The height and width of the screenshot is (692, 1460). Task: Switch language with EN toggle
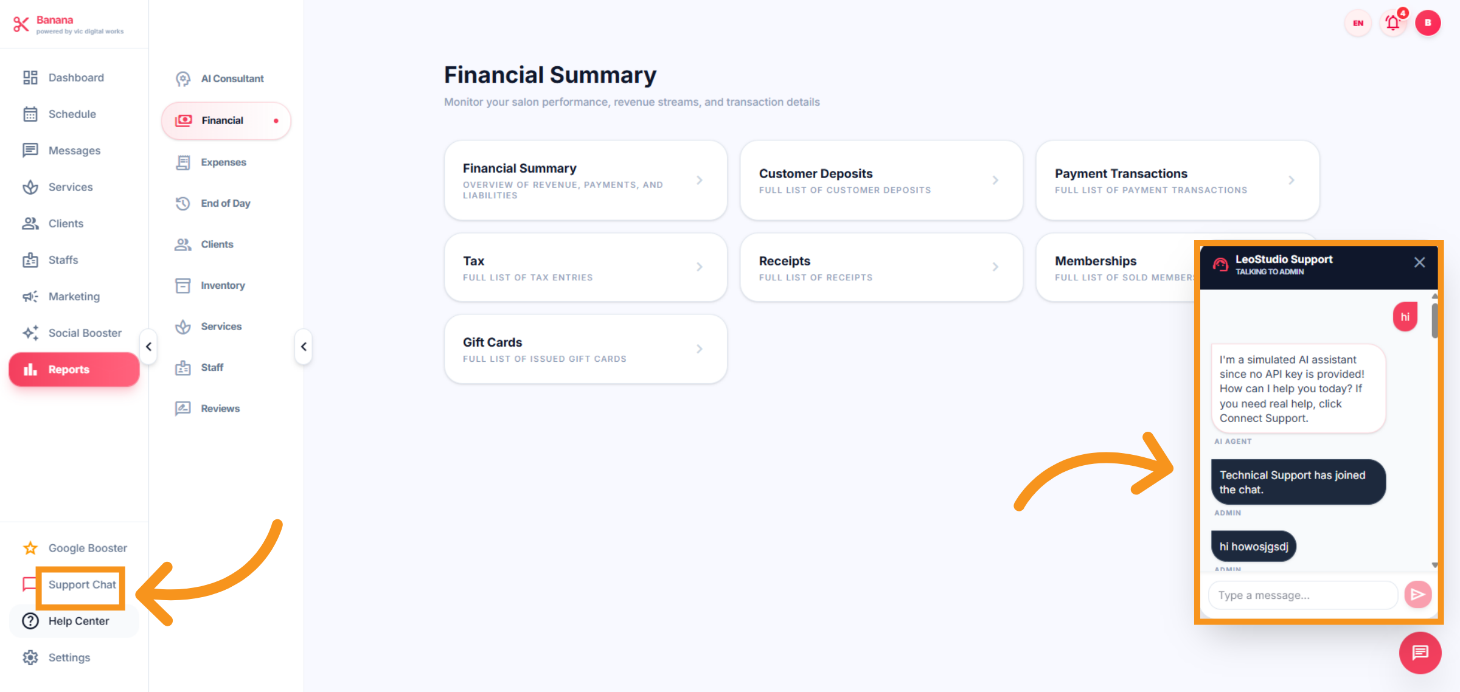[1358, 23]
